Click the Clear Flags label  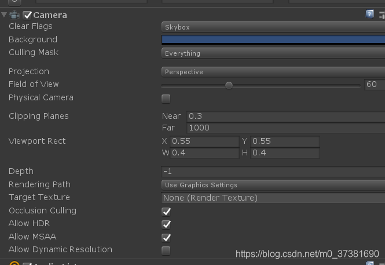pyautogui.click(x=31, y=26)
